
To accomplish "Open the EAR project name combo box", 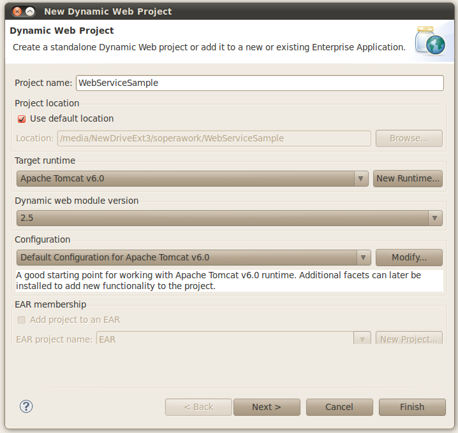I will tap(362, 339).
